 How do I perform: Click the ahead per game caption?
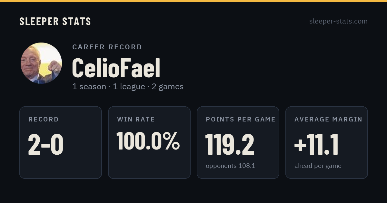point(318,166)
